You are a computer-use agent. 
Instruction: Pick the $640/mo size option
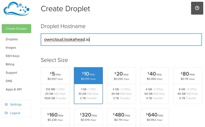[154, 117]
